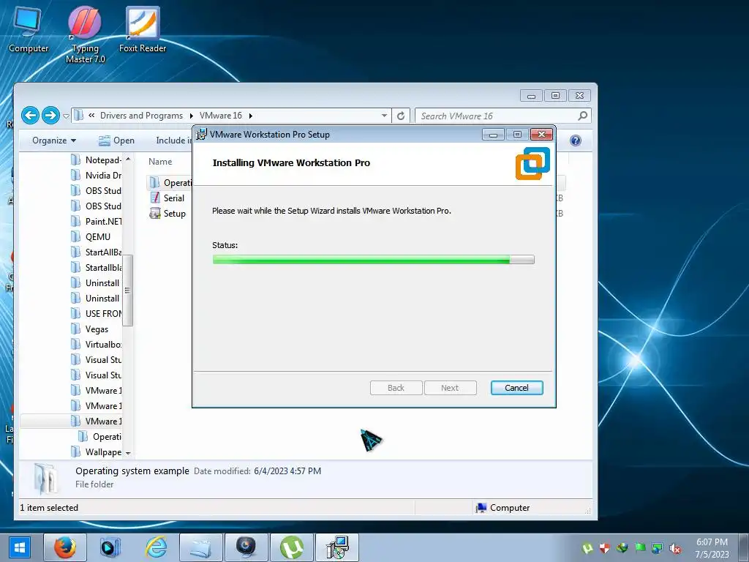Select QEMU folder in navigation tree
The height and width of the screenshot is (562, 749).
[x=91, y=236]
